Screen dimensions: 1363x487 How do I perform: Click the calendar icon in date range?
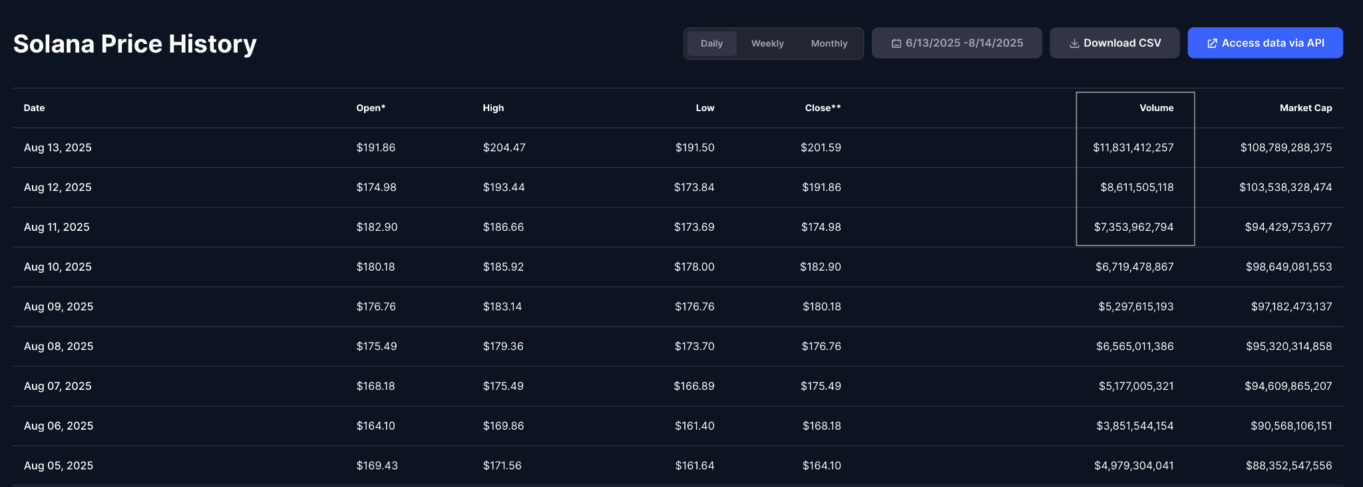896,43
